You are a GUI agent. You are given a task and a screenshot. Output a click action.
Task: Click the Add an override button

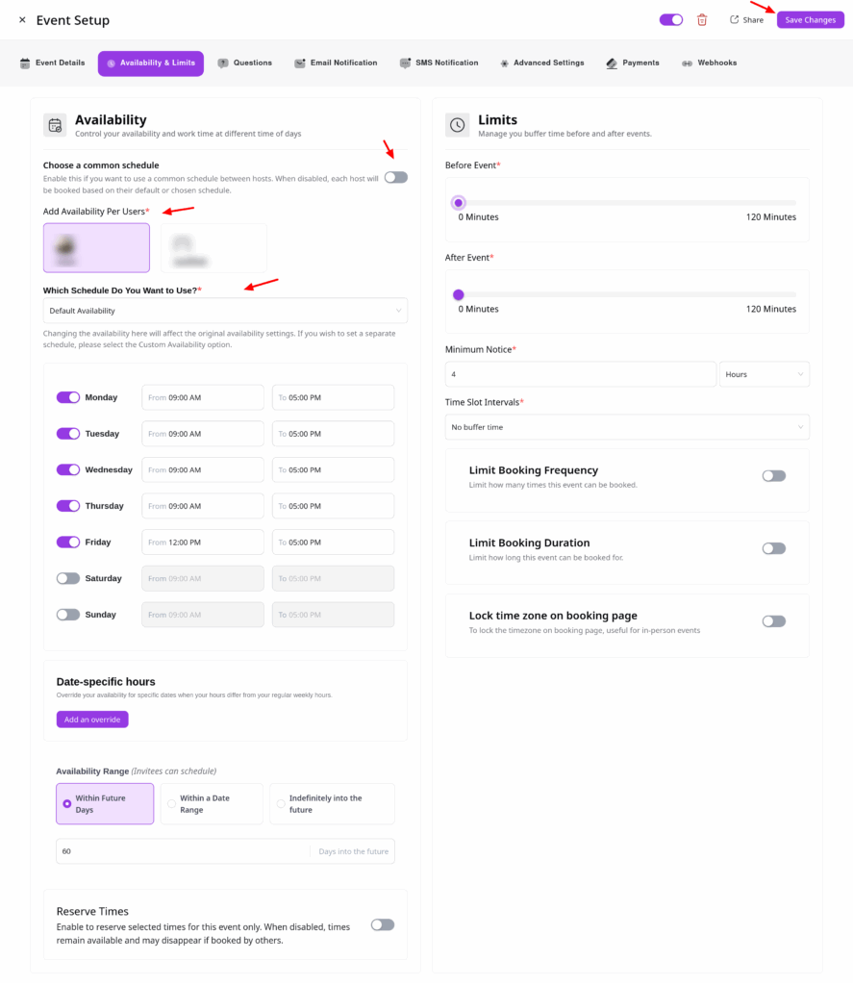pyautogui.click(x=92, y=720)
